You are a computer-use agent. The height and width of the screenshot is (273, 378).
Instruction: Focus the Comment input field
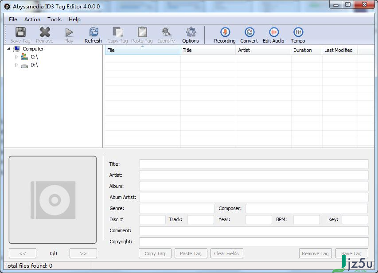click(254, 230)
